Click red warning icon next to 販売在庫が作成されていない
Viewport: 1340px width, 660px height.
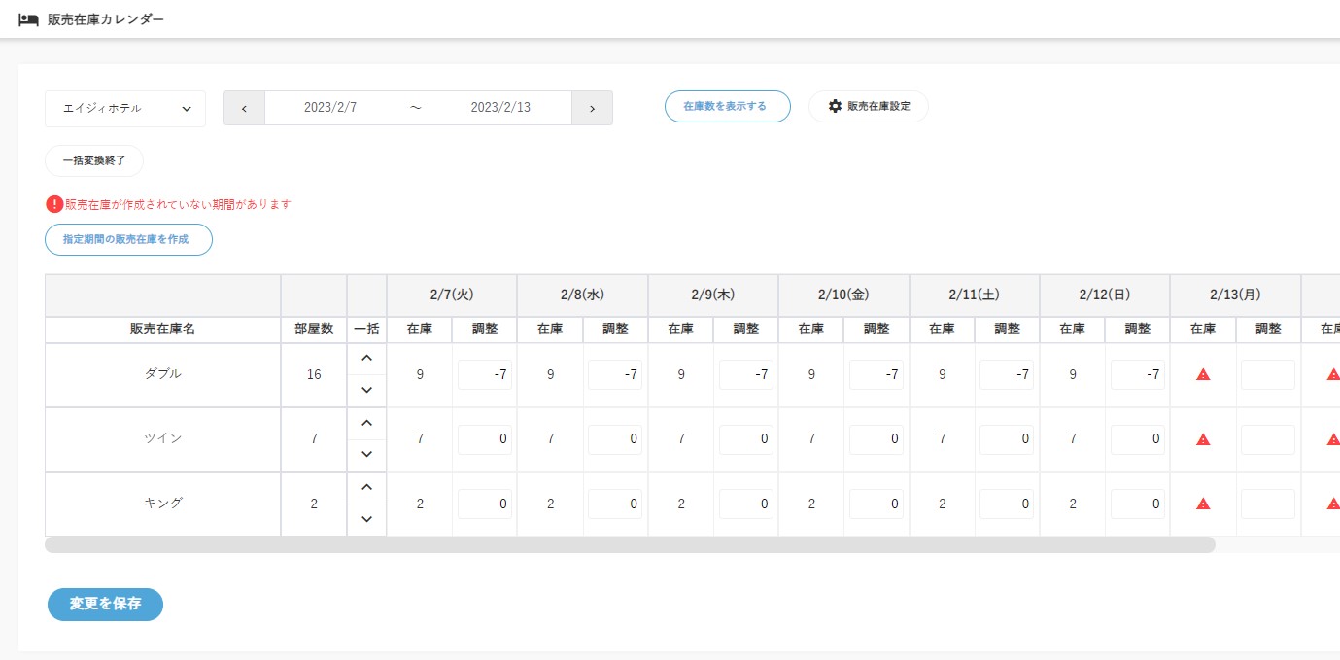click(54, 204)
